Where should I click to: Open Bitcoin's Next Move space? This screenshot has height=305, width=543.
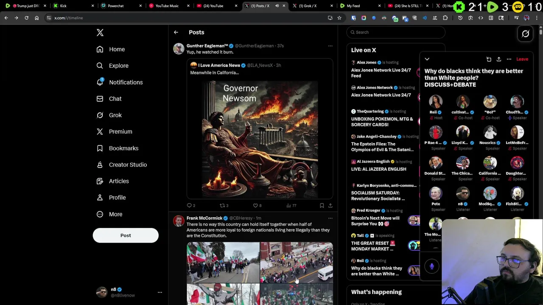[x=375, y=221]
